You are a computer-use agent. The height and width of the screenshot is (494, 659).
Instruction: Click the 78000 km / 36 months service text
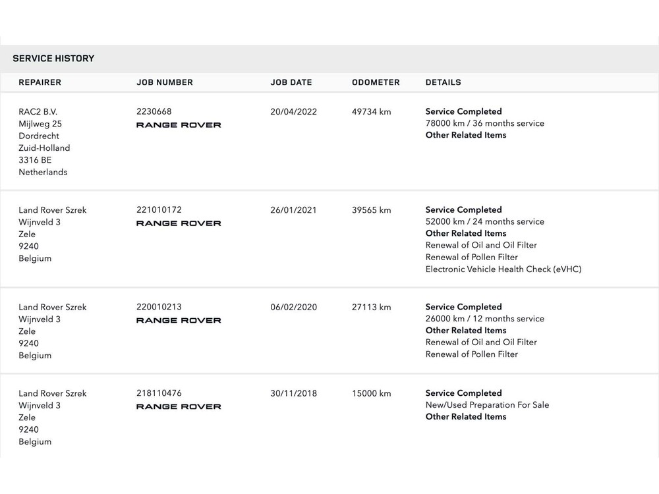tap(485, 123)
